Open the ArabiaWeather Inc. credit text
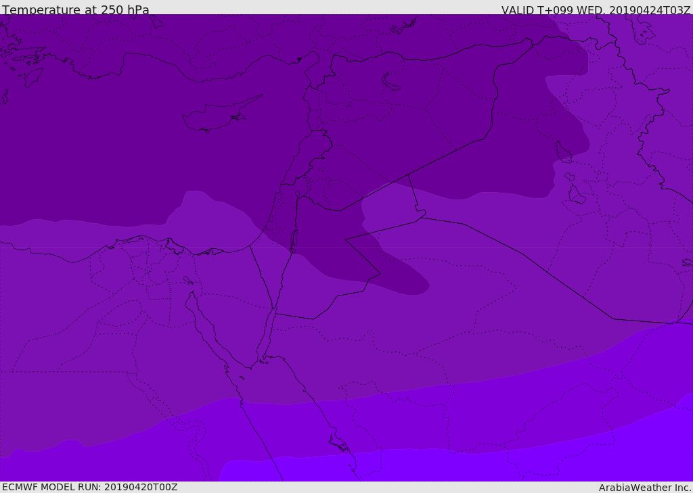This screenshot has width=693, height=493. 645,488
